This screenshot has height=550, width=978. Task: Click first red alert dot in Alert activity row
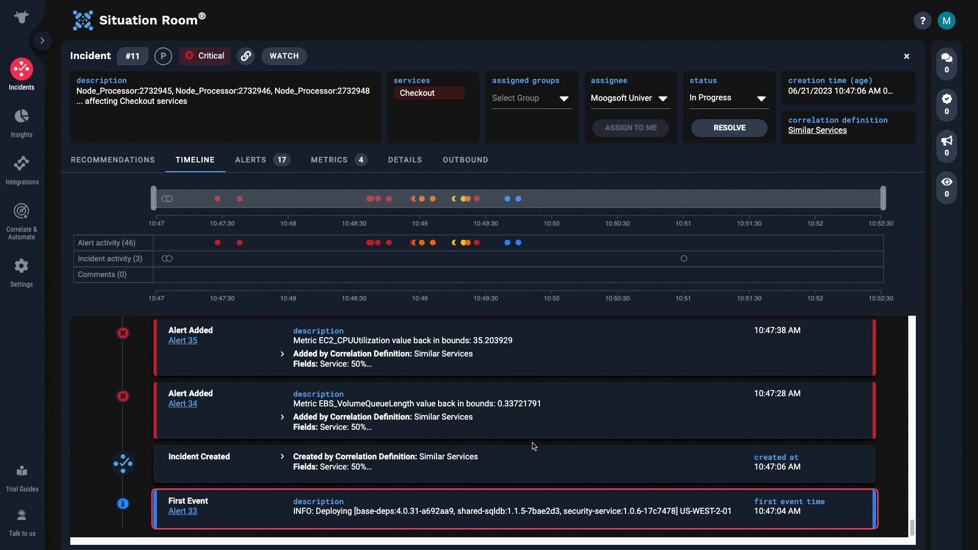[x=218, y=243]
